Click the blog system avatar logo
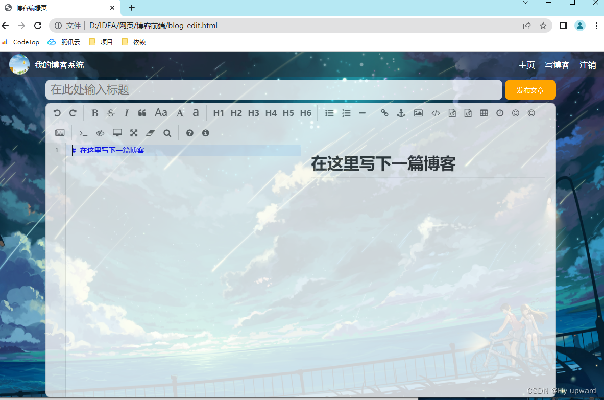The width and height of the screenshot is (604, 400). [x=19, y=64]
